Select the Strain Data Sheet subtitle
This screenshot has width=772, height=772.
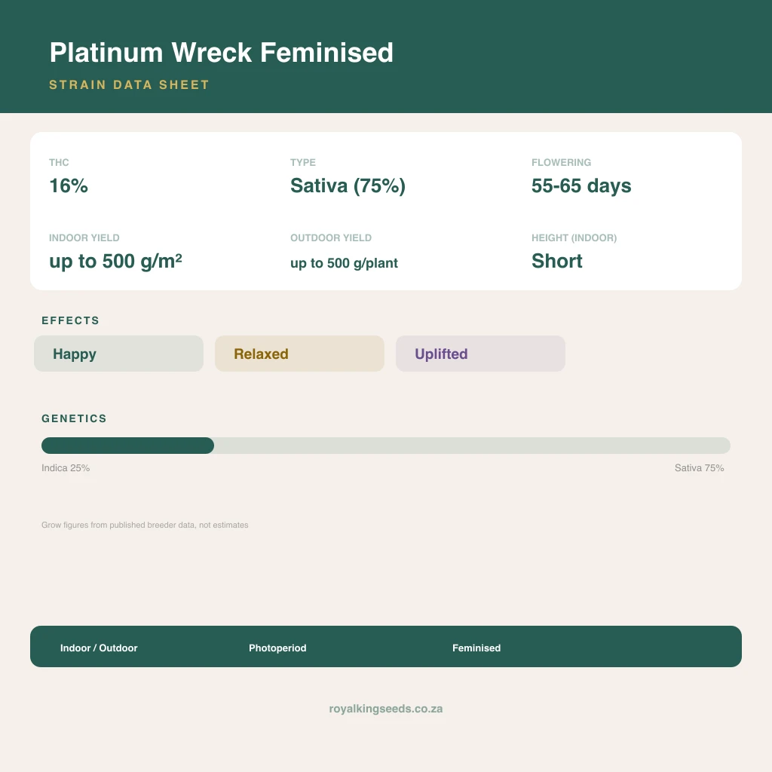[x=129, y=84]
